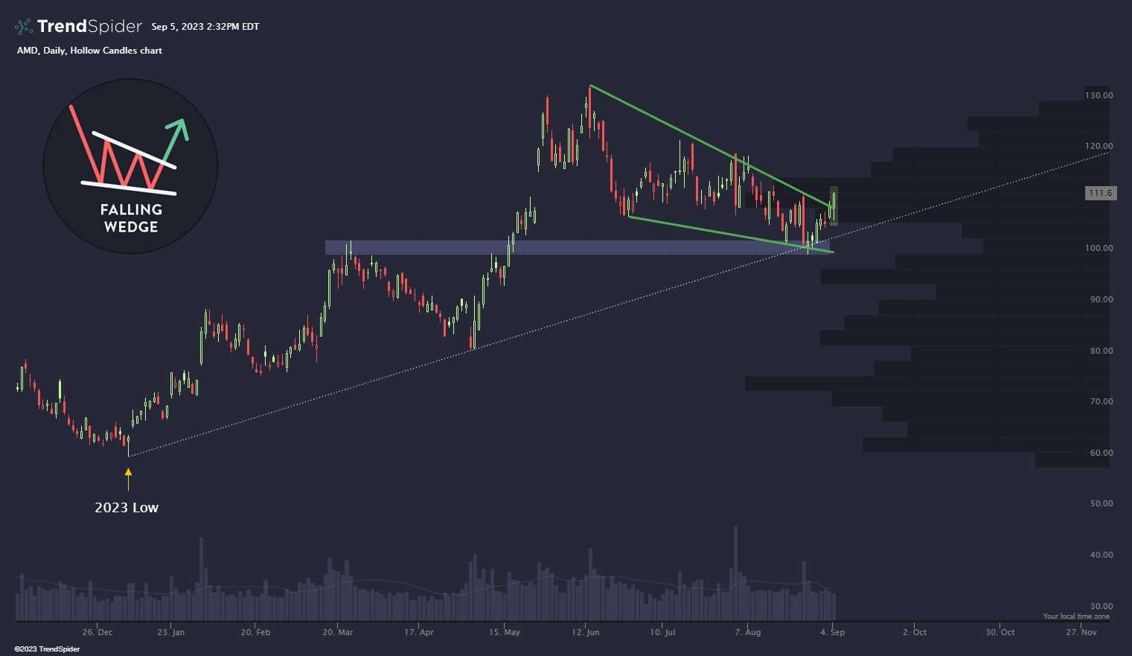Click the Sep 5, 2023 2:32PM EDT timestamp
The height and width of the screenshot is (656, 1132).
point(205,27)
